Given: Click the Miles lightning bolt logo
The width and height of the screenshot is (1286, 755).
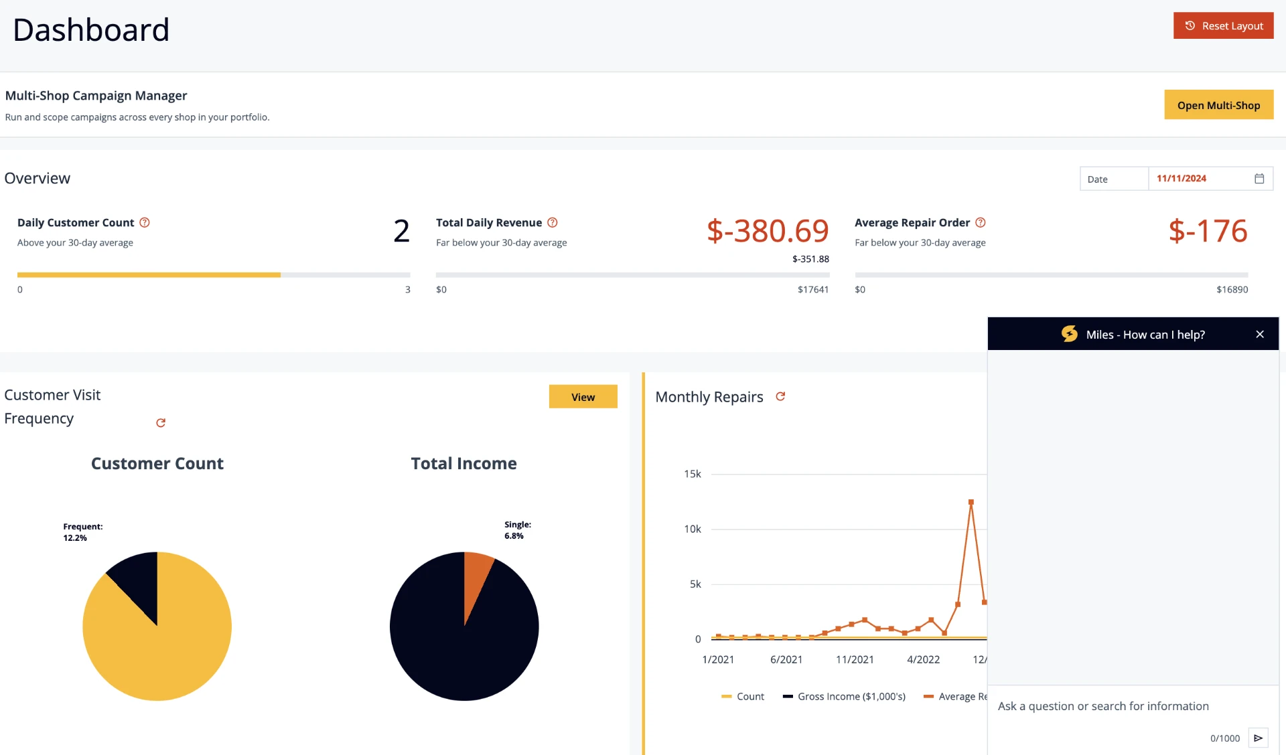Looking at the screenshot, I should click(x=1070, y=334).
